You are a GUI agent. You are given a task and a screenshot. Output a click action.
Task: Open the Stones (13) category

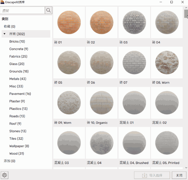coord(18,131)
